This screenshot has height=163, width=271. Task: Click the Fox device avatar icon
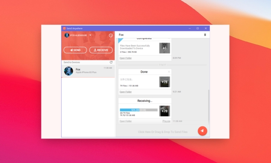coord(68,71)
